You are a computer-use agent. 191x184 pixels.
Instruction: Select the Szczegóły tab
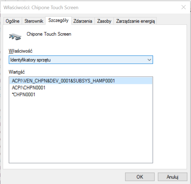pos(58,20)
